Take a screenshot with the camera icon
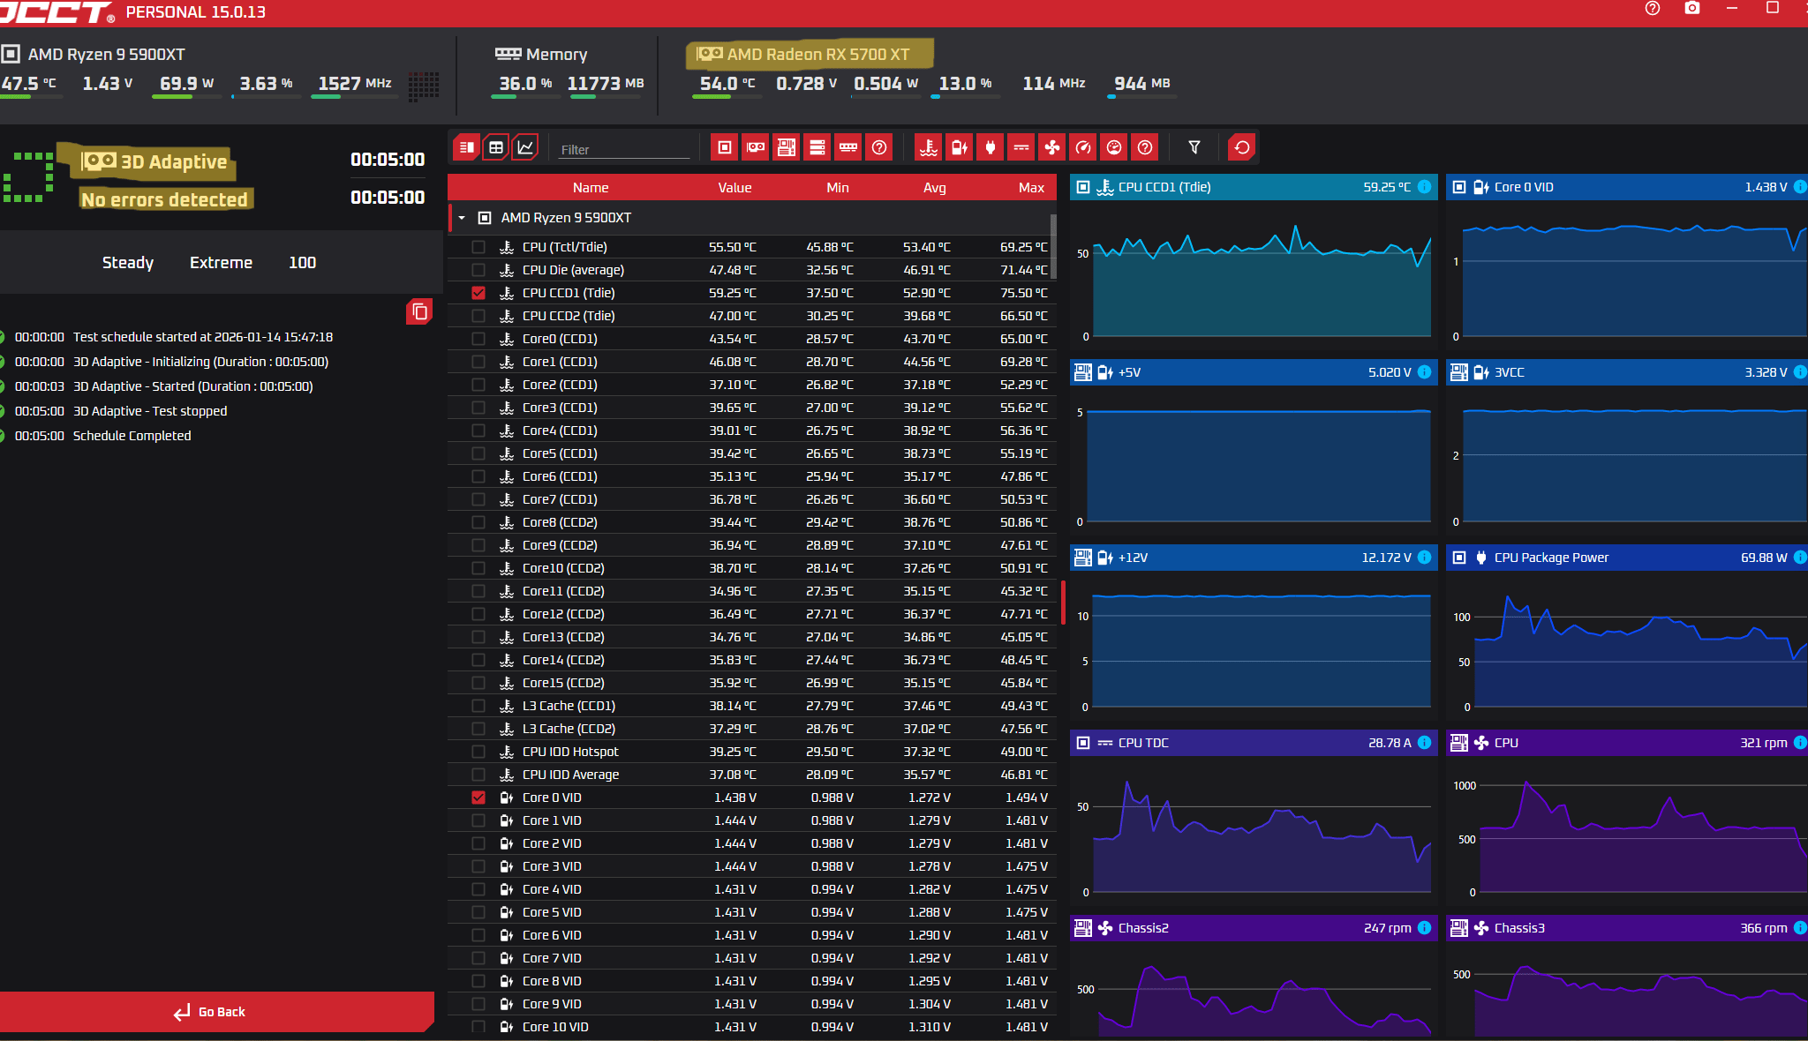Image resolution: width=1808 pixels, height=1041 pixels. 1692,9
